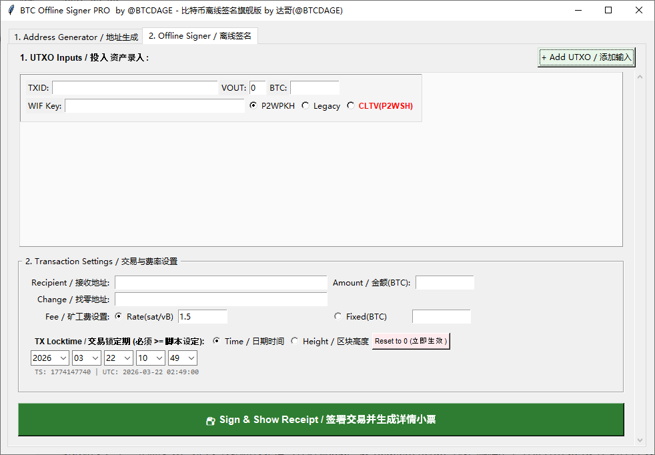Select the CLTV(P2WSH) radio option
Image resolution: width=655 pixels, height=455 pixels.
[x=351, y=105]
